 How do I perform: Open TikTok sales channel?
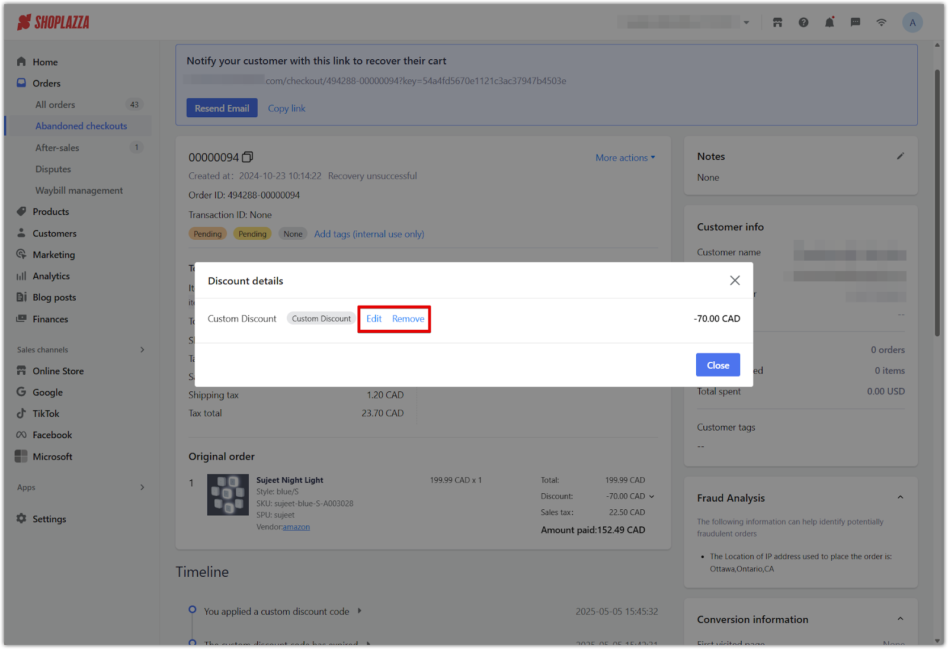[x=46, y=414]
